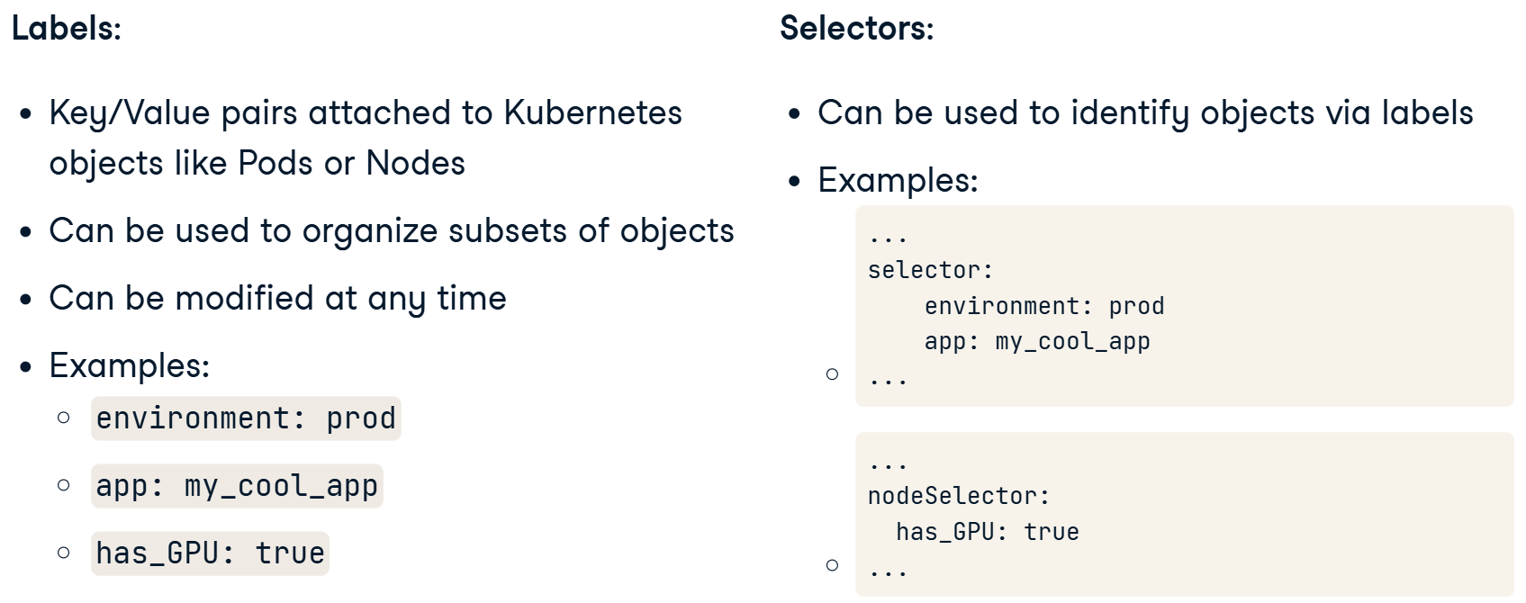1526x603 pixels.
Task: Click 'app: my_cool_app' inside selector block
Action: (1037, 342)
